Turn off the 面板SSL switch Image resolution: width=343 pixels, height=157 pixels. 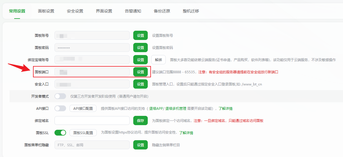pos(60,133)
